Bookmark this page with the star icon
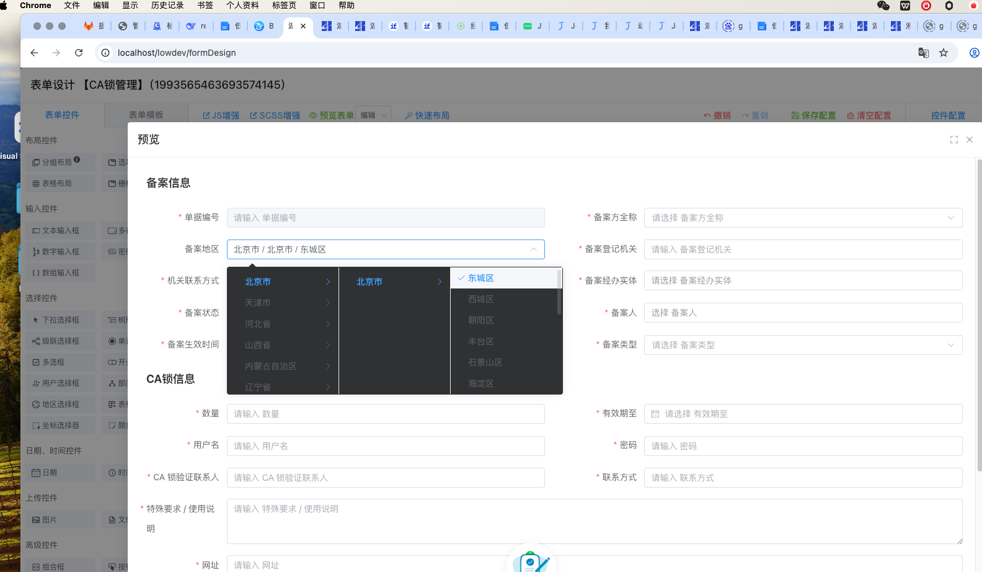The height and width of the screenshot is (572, 982). click(944, 53)
